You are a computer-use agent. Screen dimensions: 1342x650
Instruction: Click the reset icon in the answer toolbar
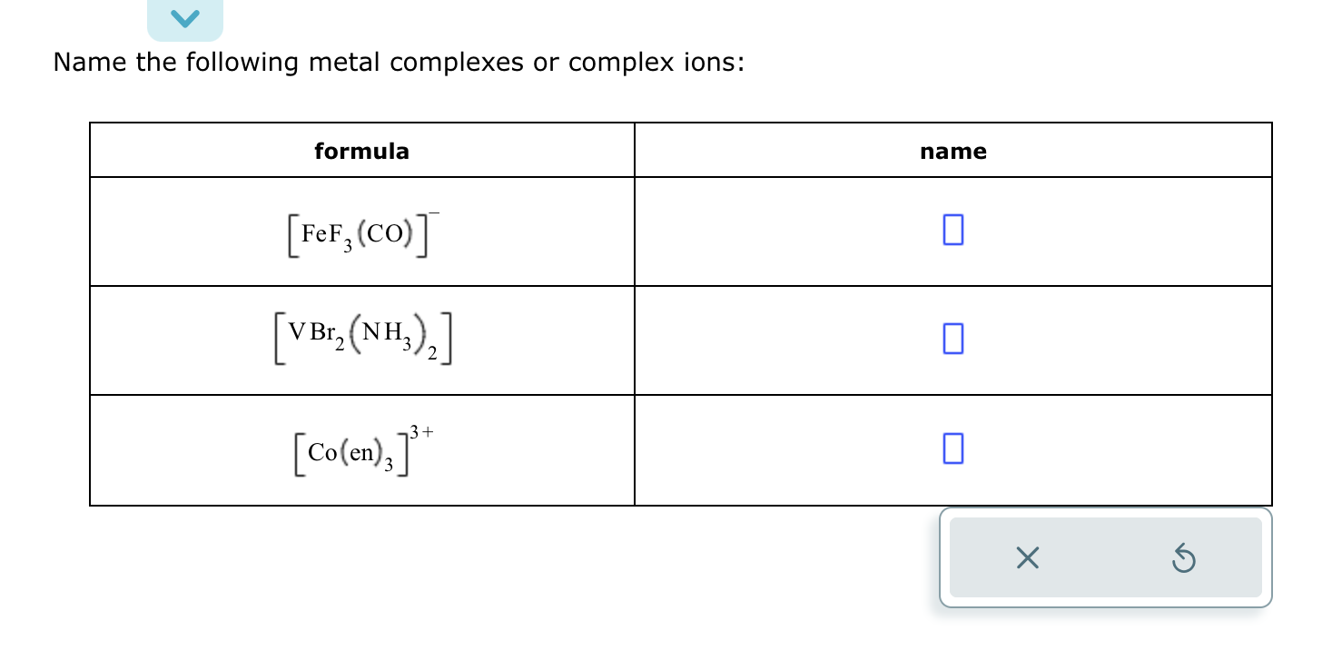coord(1183,558)
